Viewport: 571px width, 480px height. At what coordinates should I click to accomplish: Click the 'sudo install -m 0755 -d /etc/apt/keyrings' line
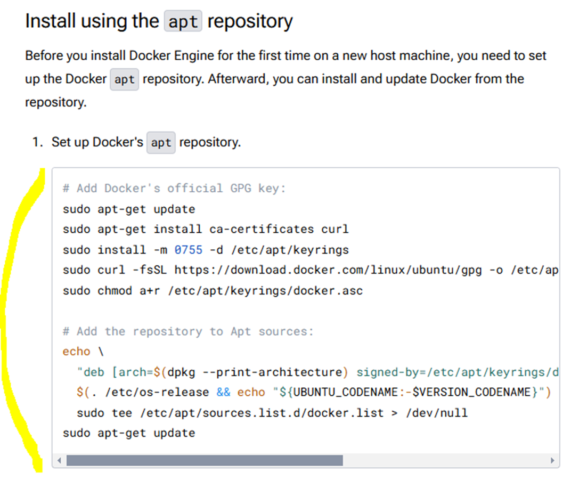coord(206,250)
